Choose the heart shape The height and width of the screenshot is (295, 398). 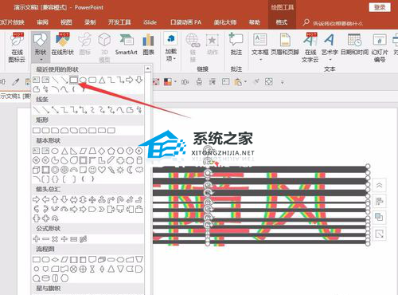click(102, 170)
